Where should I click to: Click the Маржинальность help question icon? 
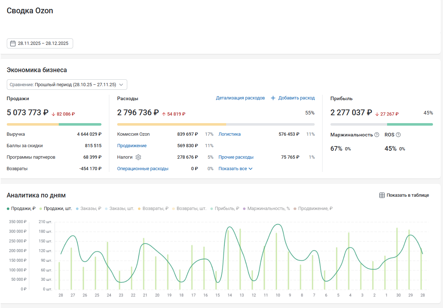tap(377, 135)
